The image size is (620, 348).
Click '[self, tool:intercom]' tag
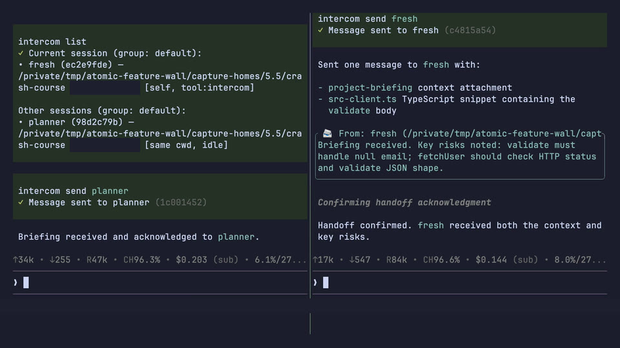pos(200,88)
